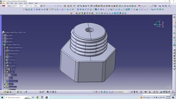Select Split.1 in the tree
Image resolution: width=176 pixels, height=99 pixels.
point(11,63)
